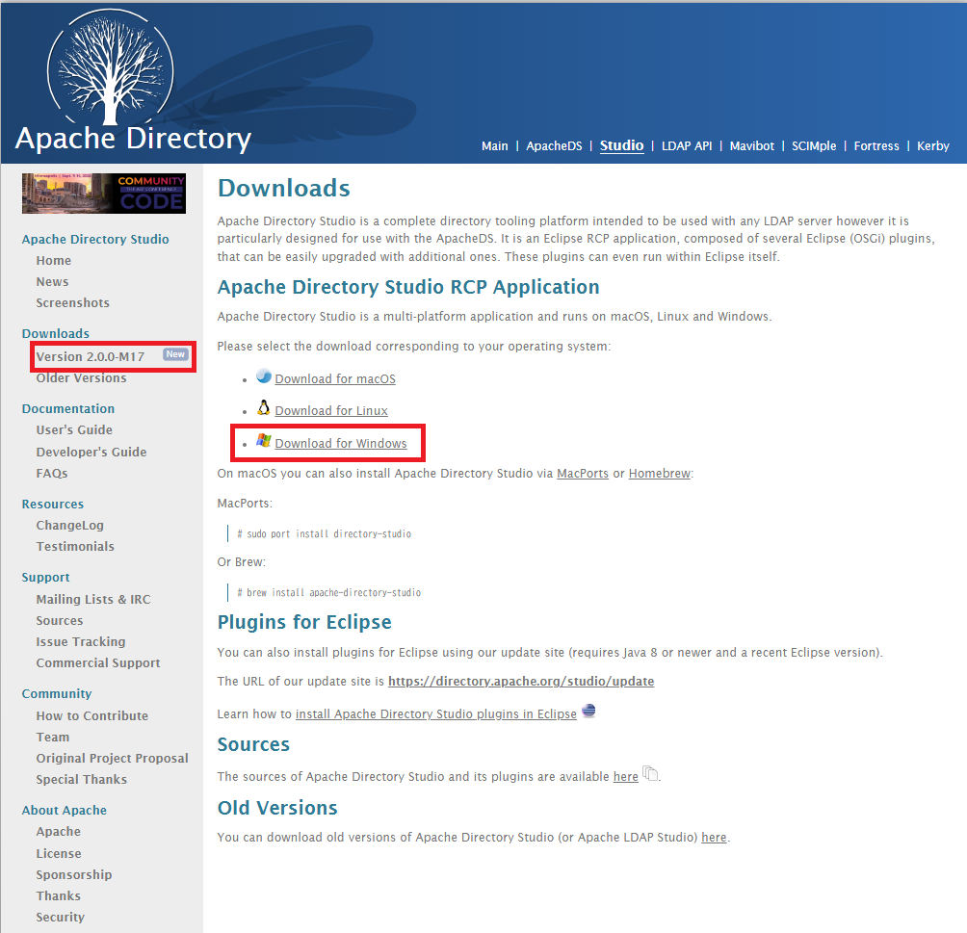Viewport: 967px width, 933px height.
Task: Open the Kerby tab
Action: pyautogui.click(x=933, y=146)
